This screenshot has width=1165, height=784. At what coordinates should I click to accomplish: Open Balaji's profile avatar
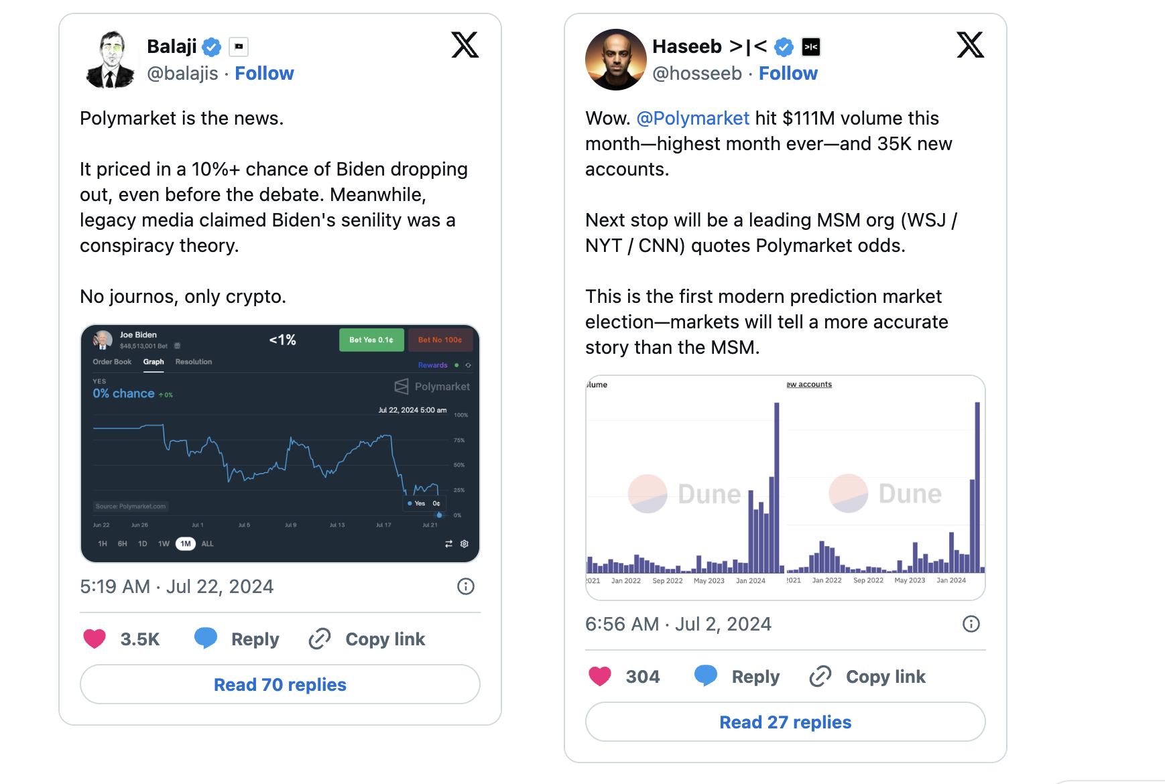coord(111,60)
